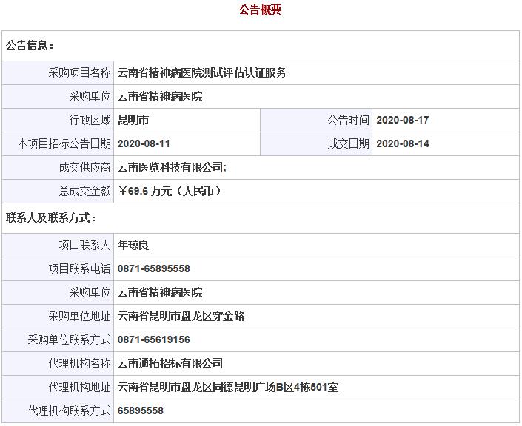The width and height of the screenshot is (522, 426).
Task: Click the 成交供应商 label
Action: (84, 167)
